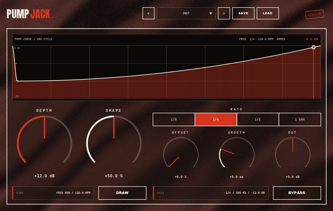Toggle the DRAW mode button
333x211 pixels.
pyautogui.click(x=122, y=193)
